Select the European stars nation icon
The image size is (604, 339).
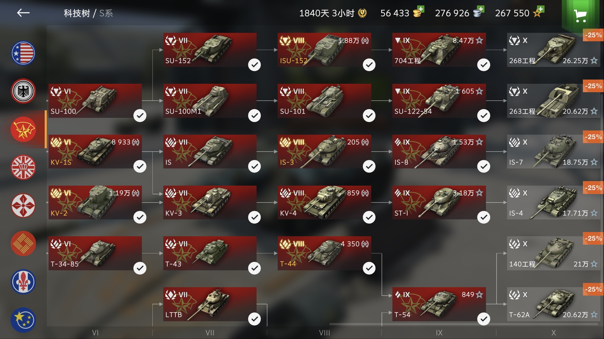point(23,320)
